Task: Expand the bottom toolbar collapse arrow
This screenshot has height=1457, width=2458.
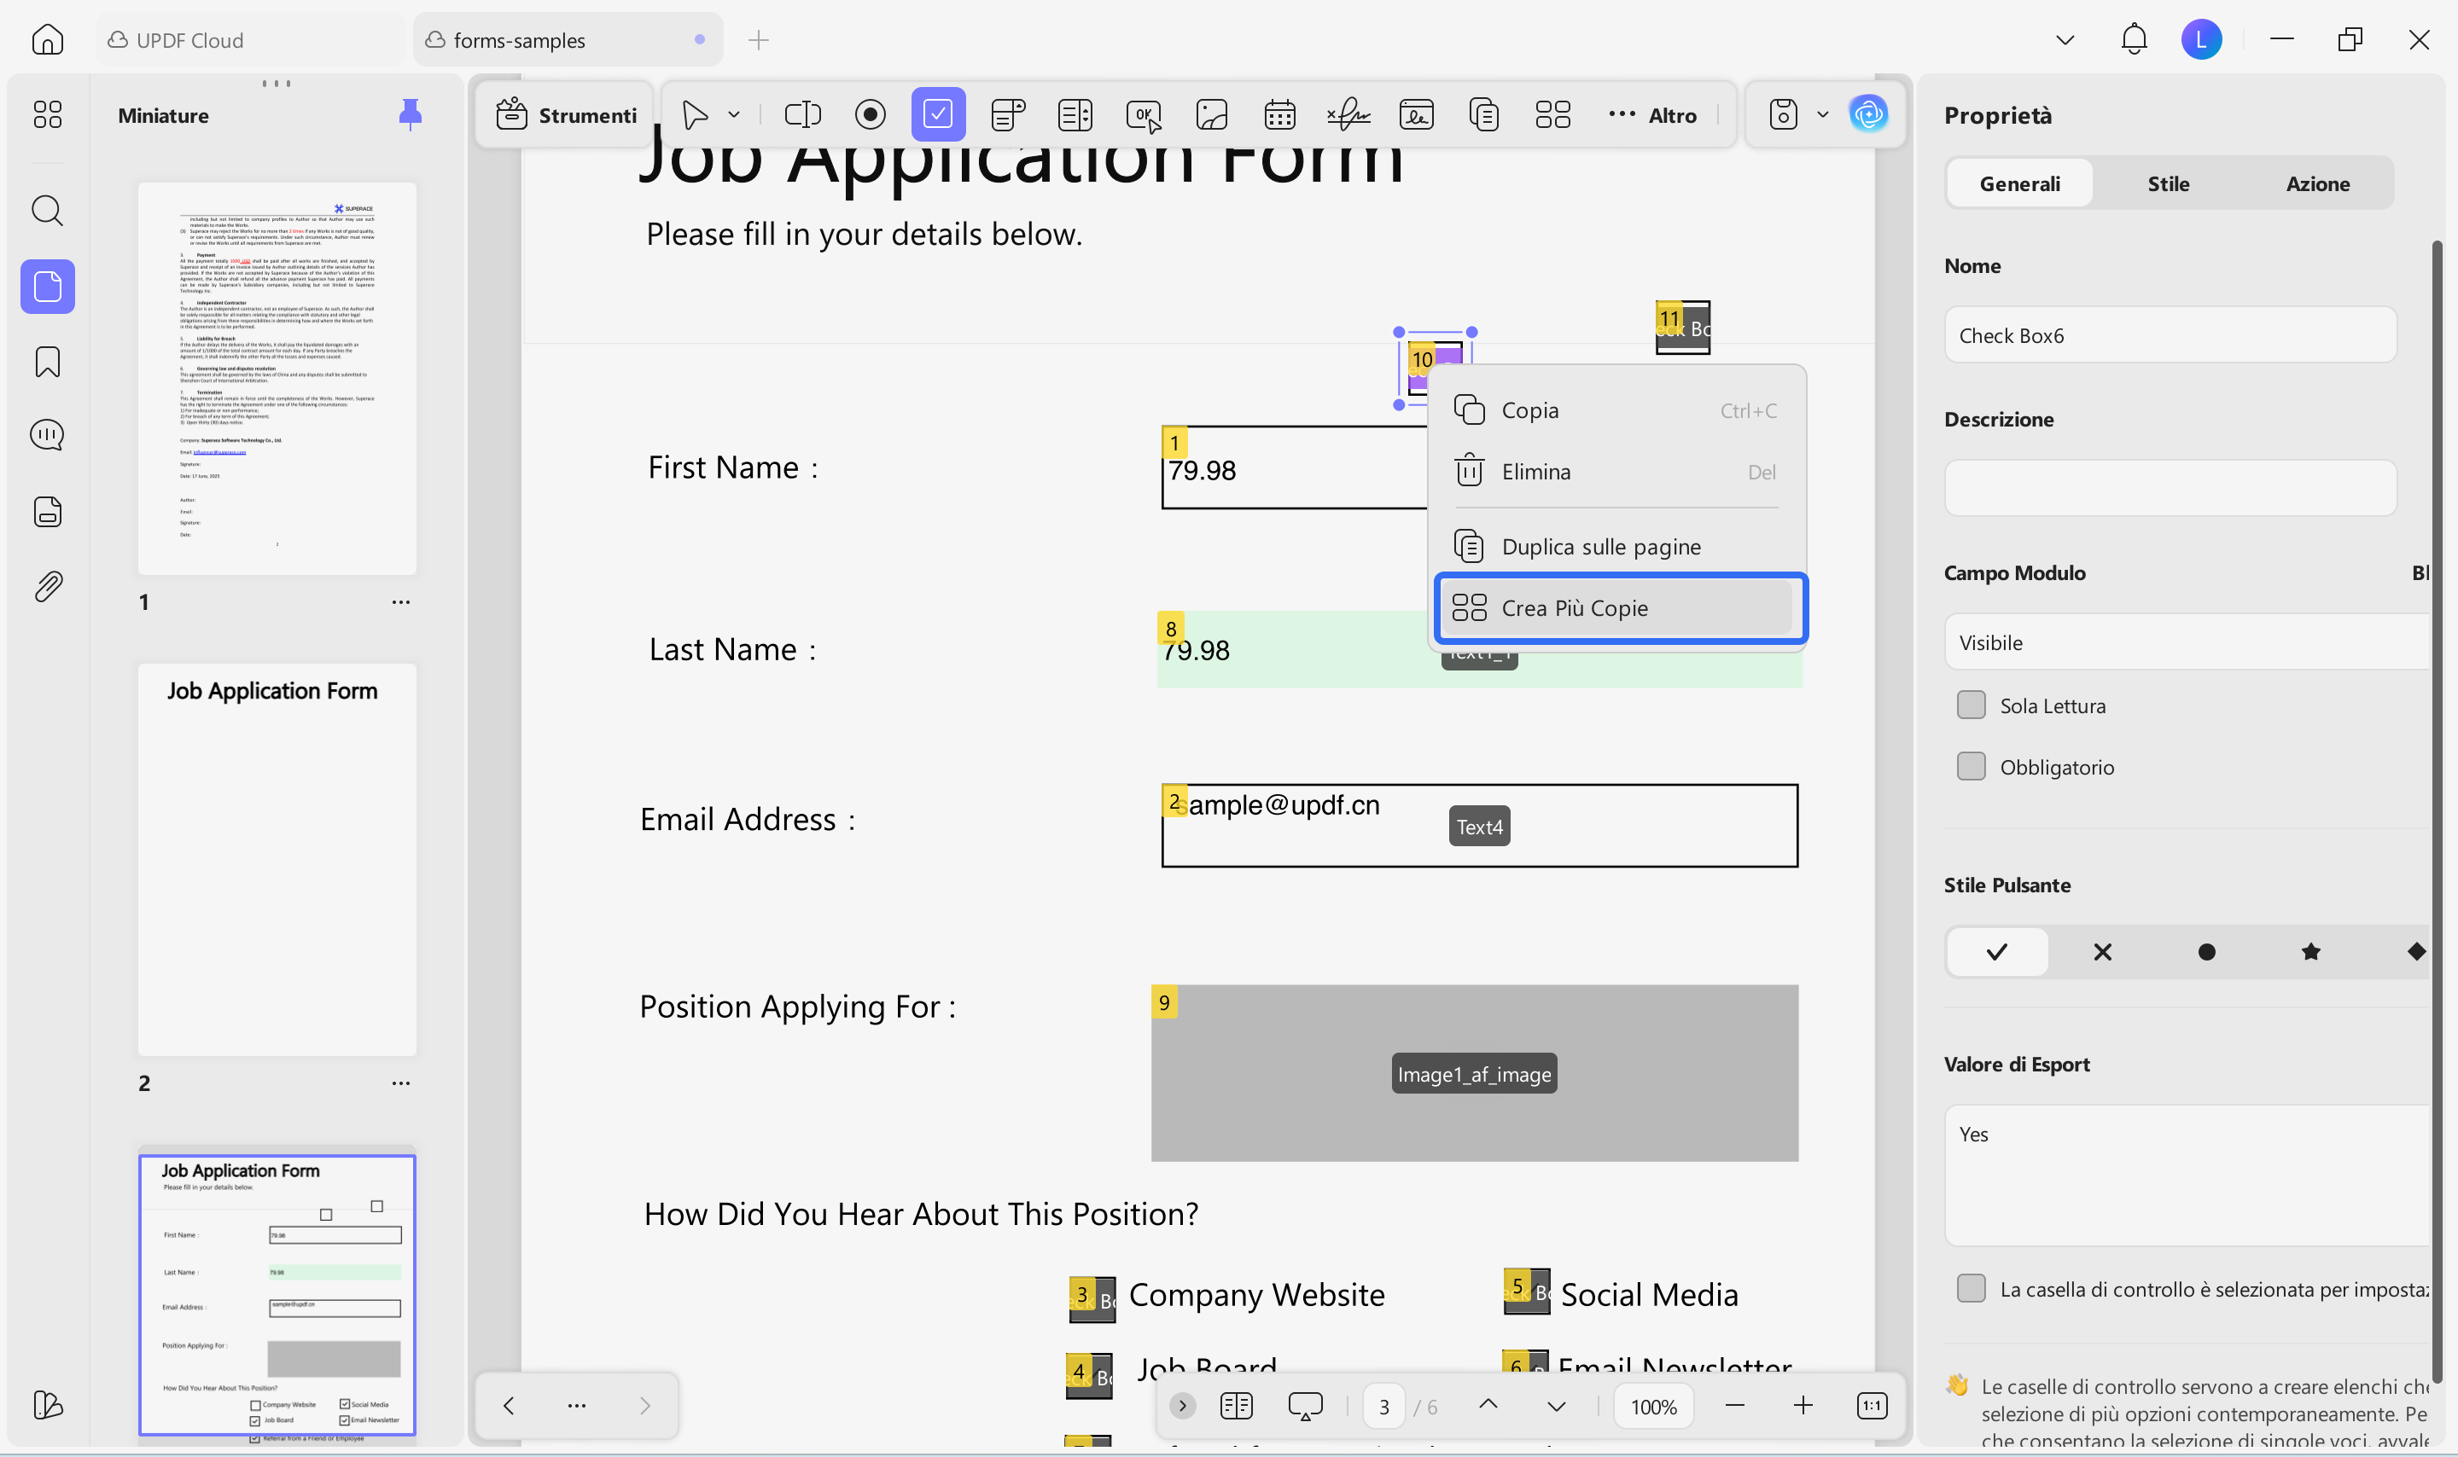Action: tap(1182, 1406)
